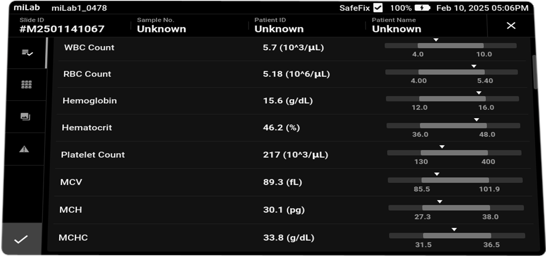
Task: Select the MCHC result value
Action: coord(289,238)
